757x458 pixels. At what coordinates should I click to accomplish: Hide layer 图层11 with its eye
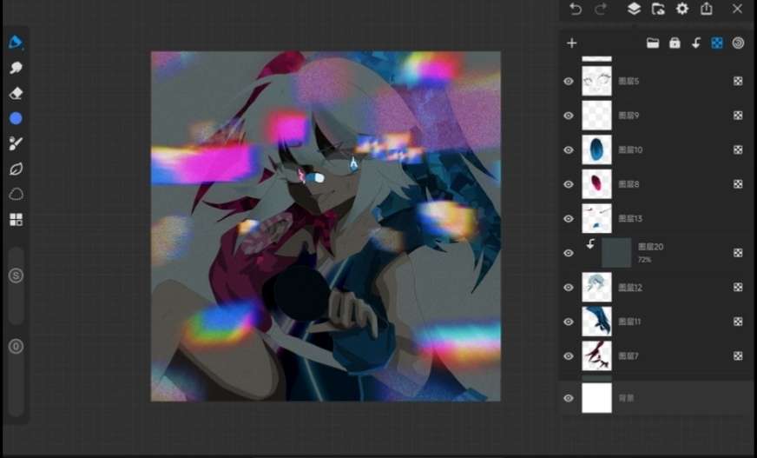pos(569,322)
